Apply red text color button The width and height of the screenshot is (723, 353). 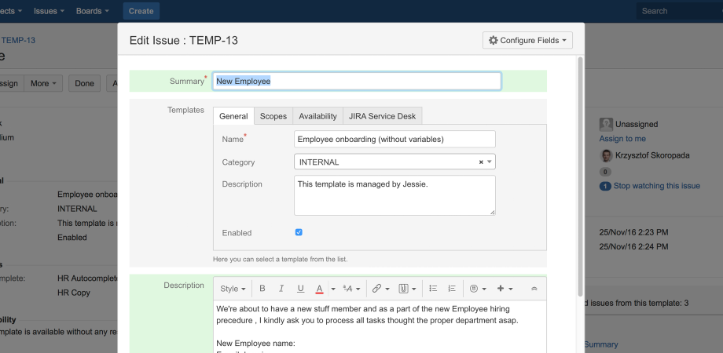(x=319, y=289)
